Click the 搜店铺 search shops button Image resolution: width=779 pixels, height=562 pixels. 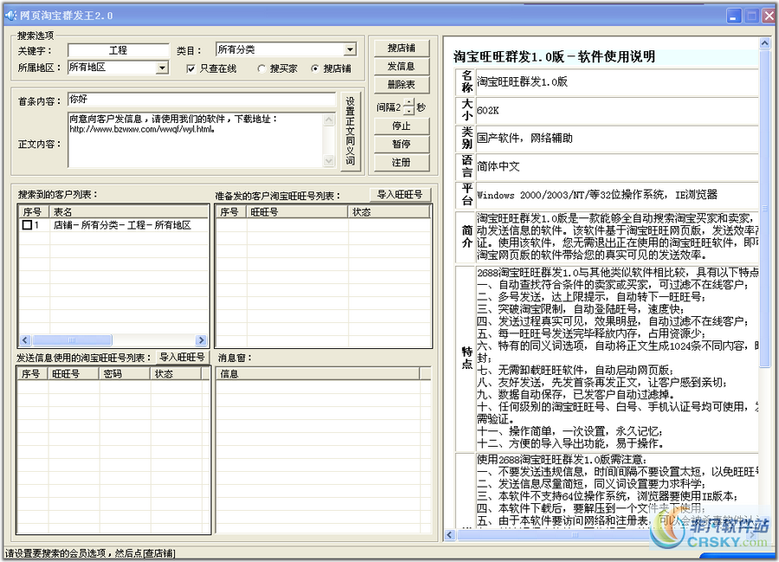click(x=402, y=48)
